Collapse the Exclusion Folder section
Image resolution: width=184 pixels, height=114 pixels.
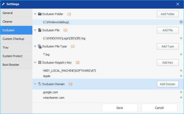[35, 14]
